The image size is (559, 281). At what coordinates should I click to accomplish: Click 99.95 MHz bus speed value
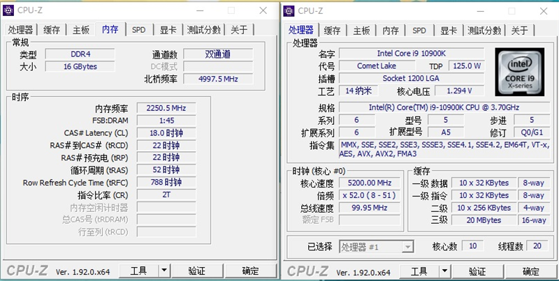369,208
